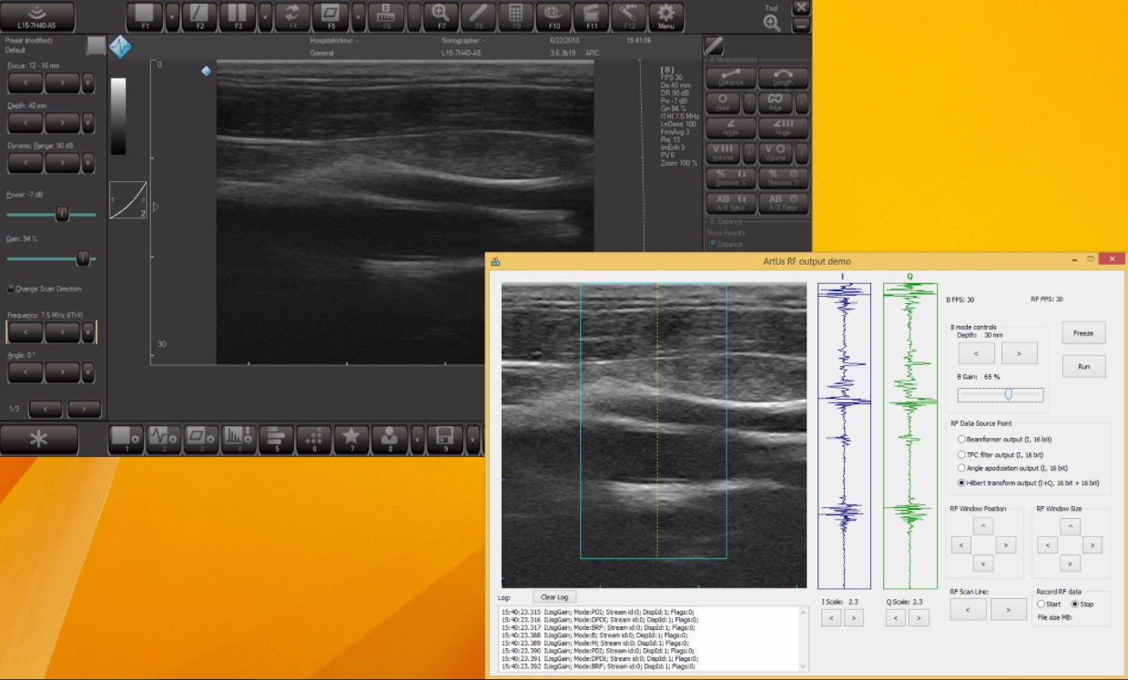The image size is (1128, 680).
Task: Click the star favorites button 7
Action: click(x=351, y=439)
